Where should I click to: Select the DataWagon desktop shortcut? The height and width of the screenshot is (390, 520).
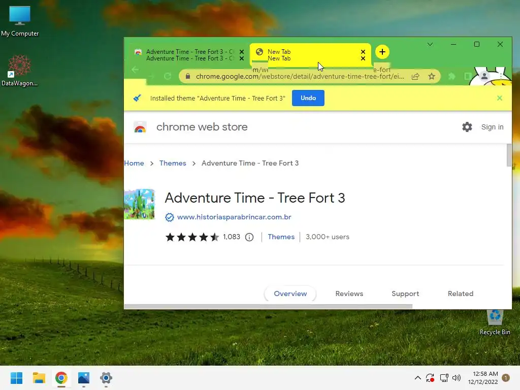[20, 71]
